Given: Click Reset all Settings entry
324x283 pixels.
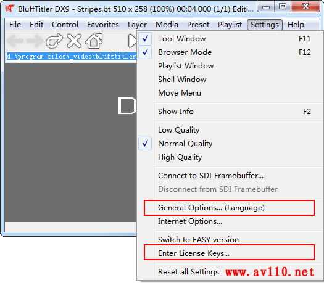Looking at the screenshot, I should 188,272.
